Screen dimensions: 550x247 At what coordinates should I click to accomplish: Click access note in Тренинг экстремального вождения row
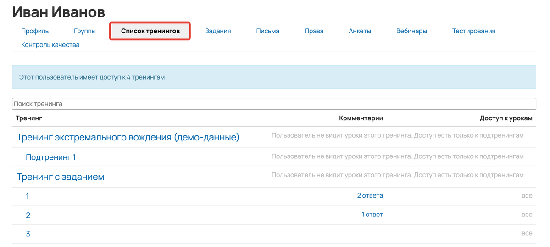(398, 135)
